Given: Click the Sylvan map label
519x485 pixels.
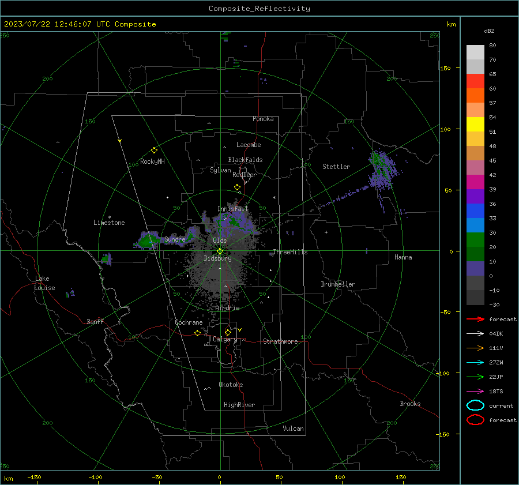Looking at the screenshot, I should coord(220,170).
